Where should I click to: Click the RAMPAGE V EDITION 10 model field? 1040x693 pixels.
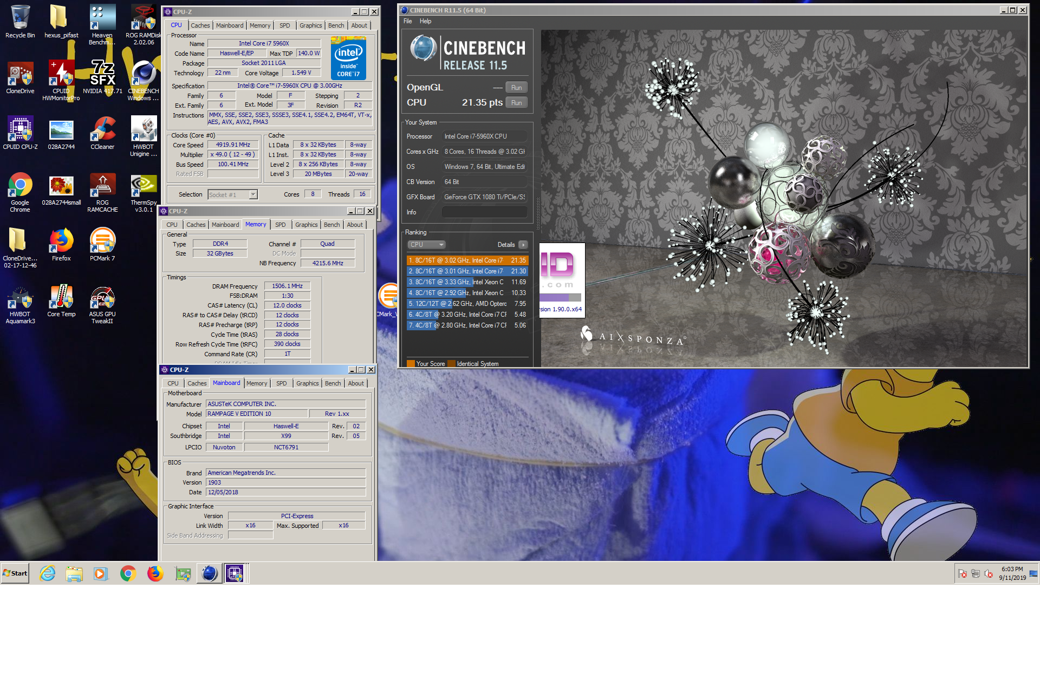tap(256, 414)
